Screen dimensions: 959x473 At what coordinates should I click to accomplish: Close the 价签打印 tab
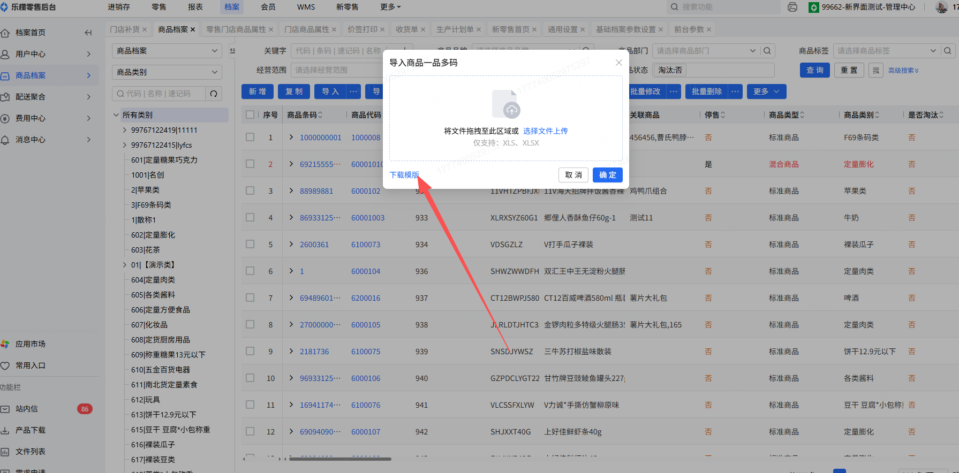tap(382, 29)
